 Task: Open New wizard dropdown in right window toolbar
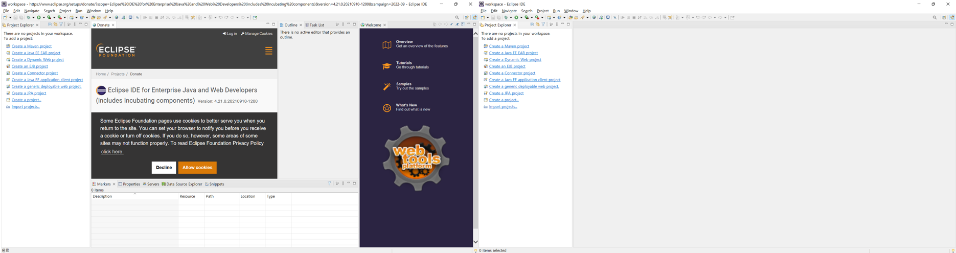488,17
